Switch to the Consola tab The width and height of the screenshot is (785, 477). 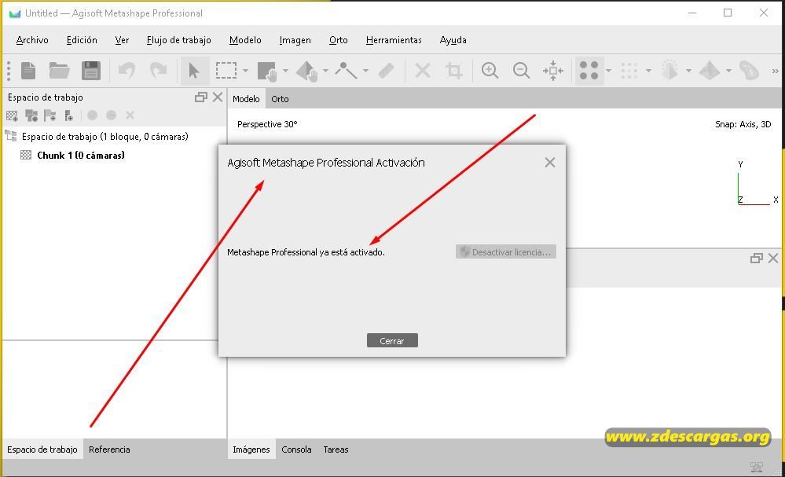click(x=296, y=449)
